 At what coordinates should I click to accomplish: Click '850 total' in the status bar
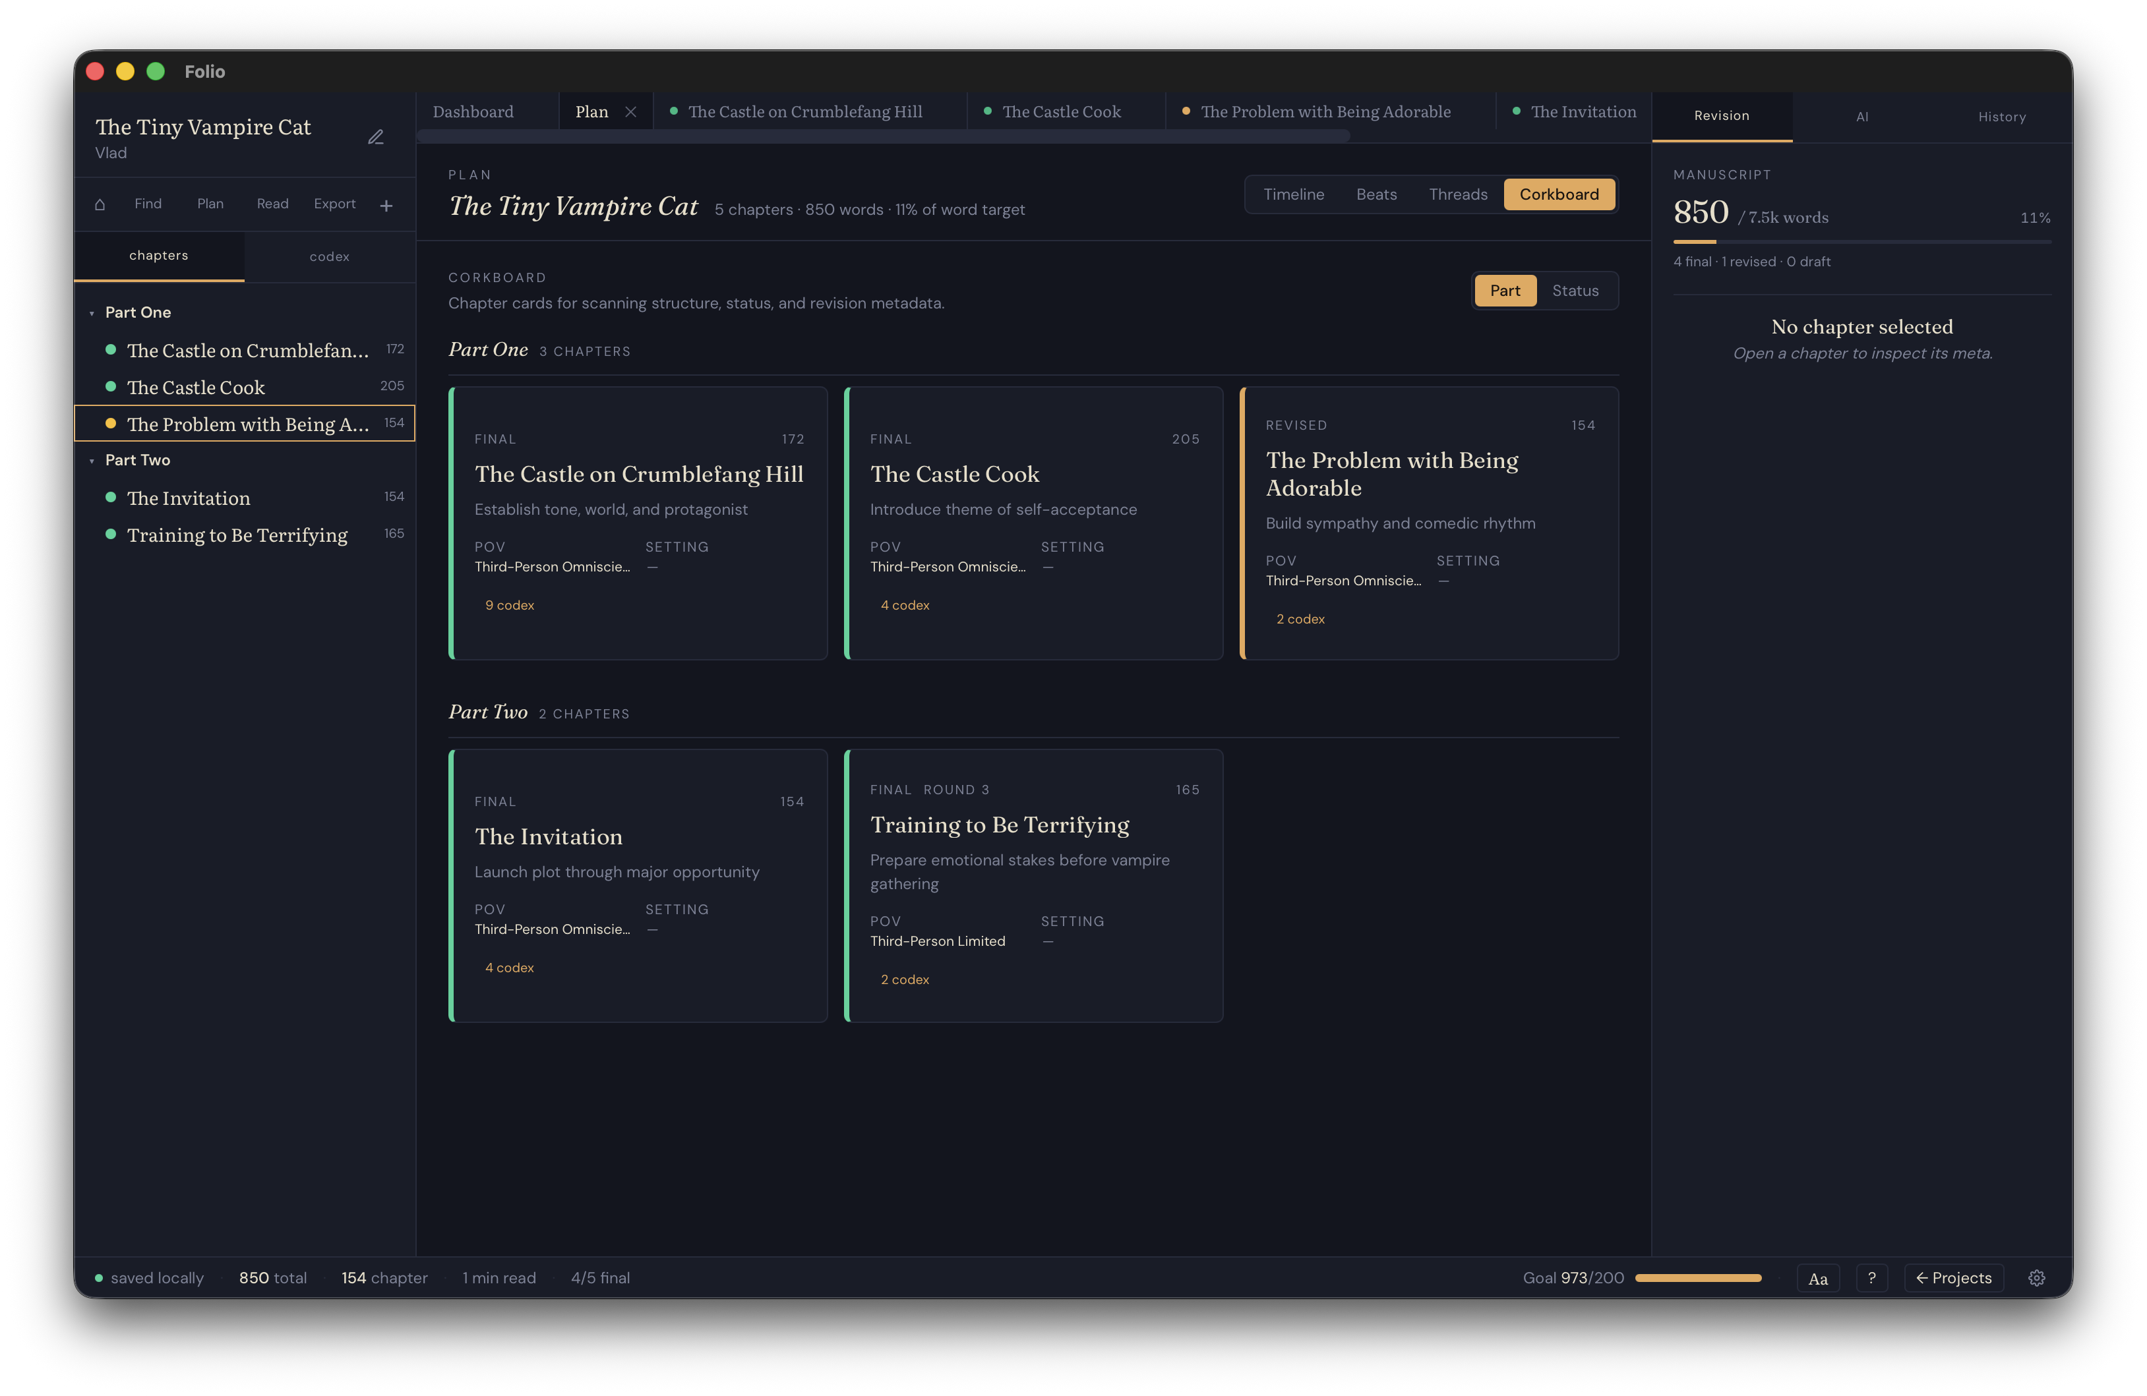(x=272, y=1278)
